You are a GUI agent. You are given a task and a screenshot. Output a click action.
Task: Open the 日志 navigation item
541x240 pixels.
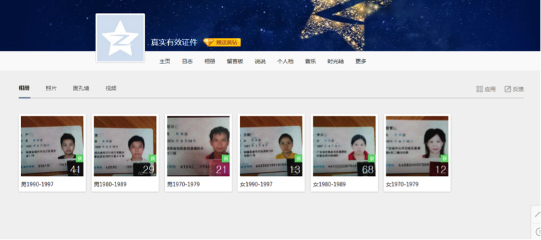click(187, 62)
